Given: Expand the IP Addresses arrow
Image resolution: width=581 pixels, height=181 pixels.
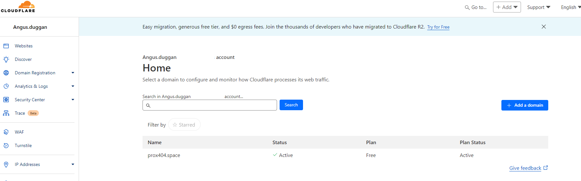Looking at the screenshot, I should coord(73,164).
